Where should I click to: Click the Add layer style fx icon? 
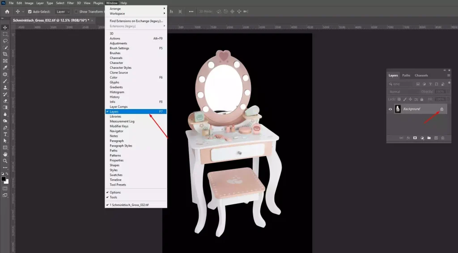(x=408, y=138)
